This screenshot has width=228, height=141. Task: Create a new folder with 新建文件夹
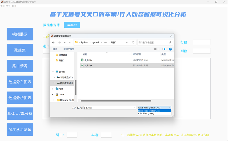(69, 49)
